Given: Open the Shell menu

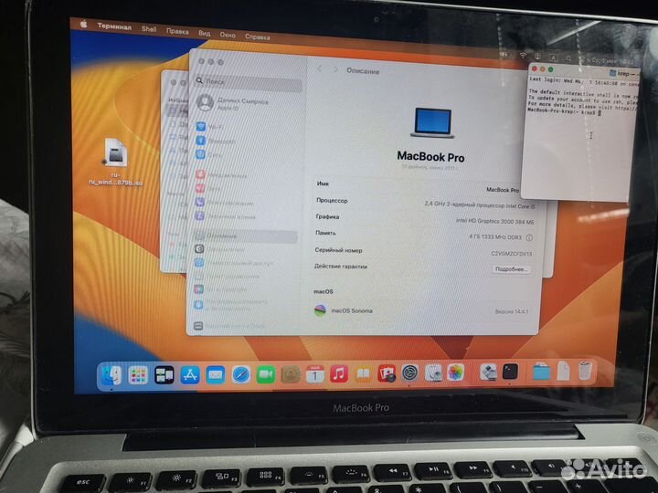Looking at the screenshot, I should click(x=149, y=29).
